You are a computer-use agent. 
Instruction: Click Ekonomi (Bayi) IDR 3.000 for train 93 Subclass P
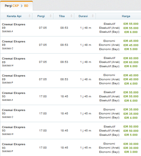[x=131, y=152]
